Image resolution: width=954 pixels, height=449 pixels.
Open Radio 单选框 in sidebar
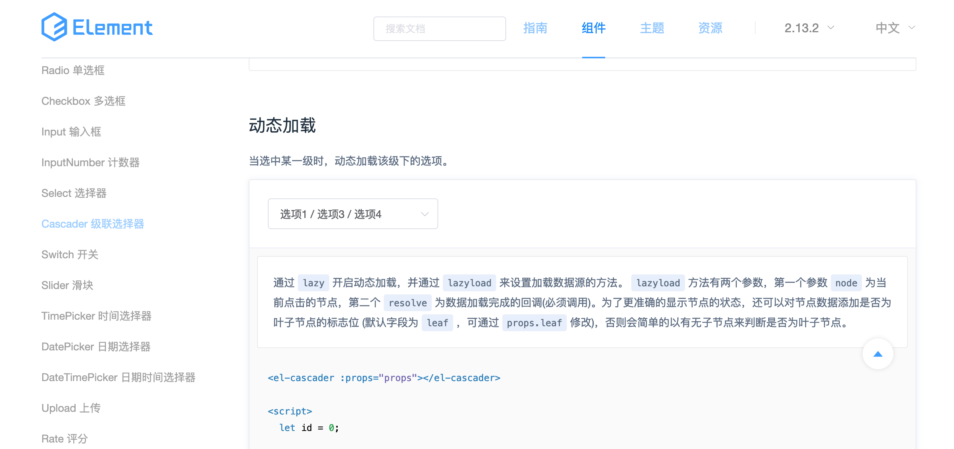point(73,70)
